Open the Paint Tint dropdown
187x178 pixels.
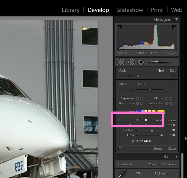coord(141,84)
